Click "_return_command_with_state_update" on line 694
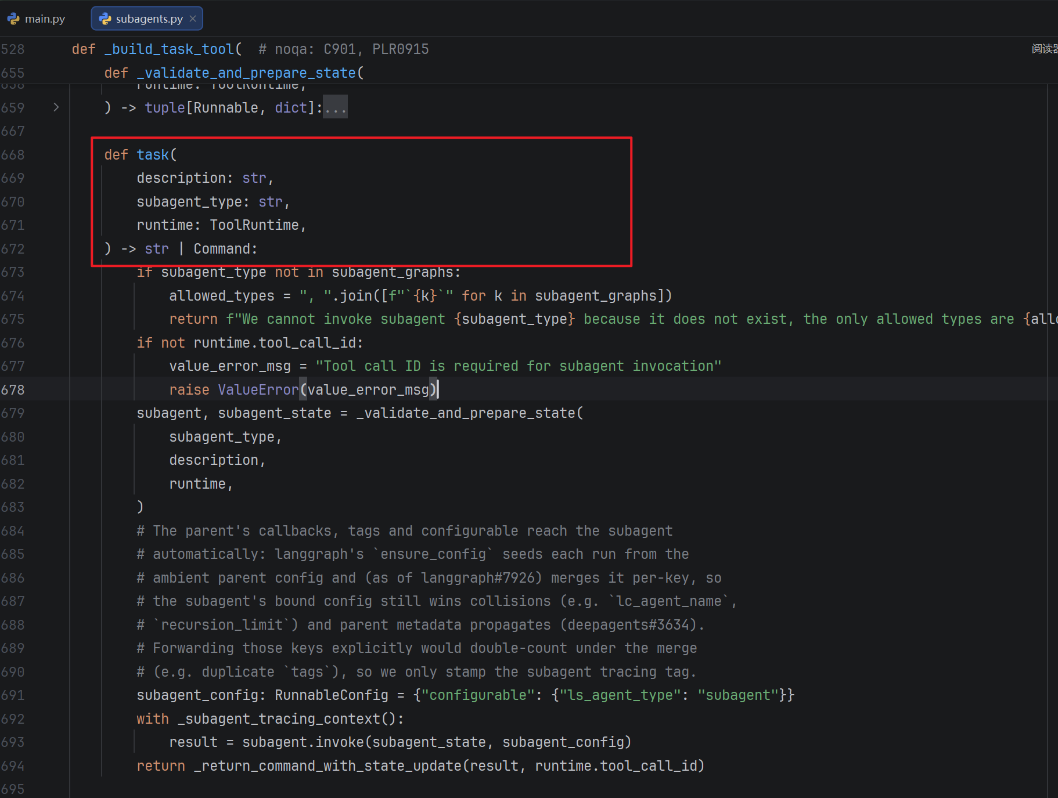Screen dimensions: 1058x798 [x=328, y=766]
